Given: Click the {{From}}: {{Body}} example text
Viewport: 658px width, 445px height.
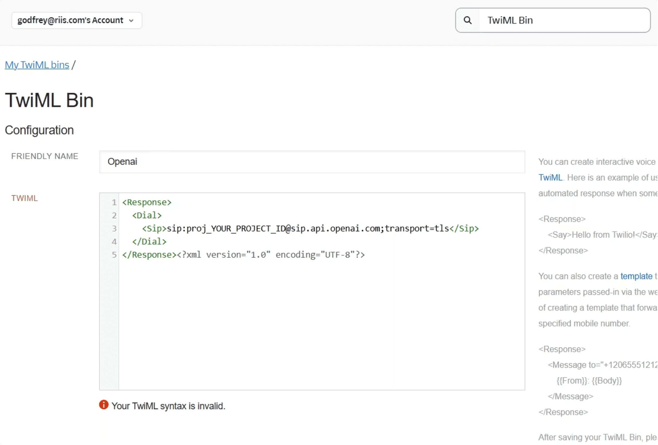Looking at the screenshot, I should (589, 381).
